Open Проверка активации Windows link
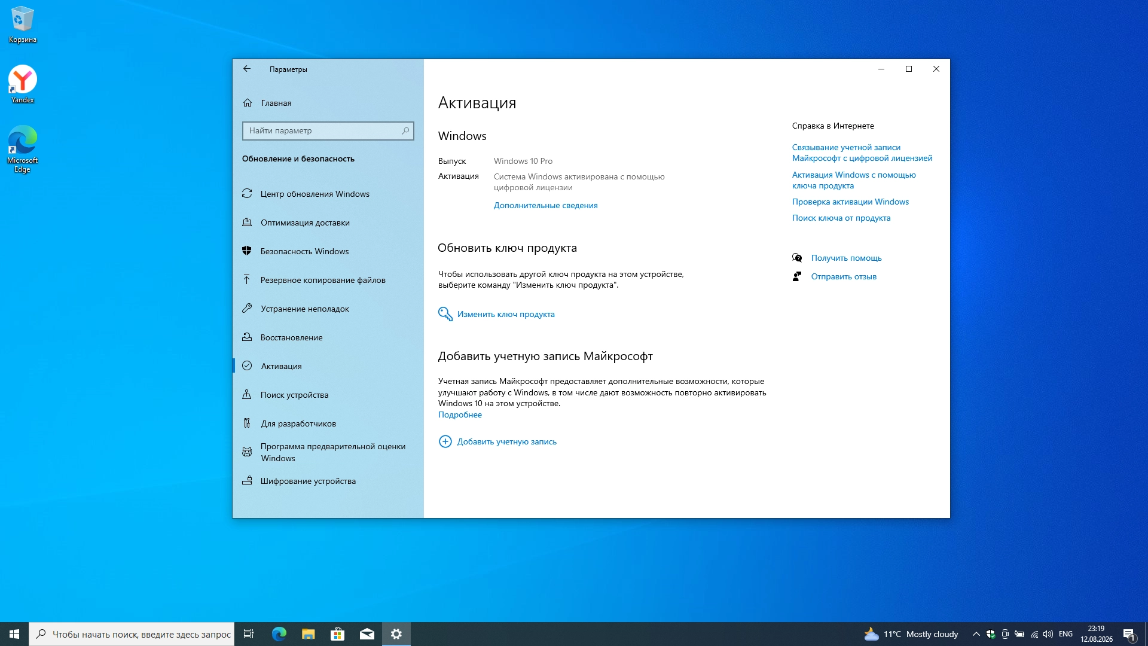1148x646 pixels. (850, 202)
